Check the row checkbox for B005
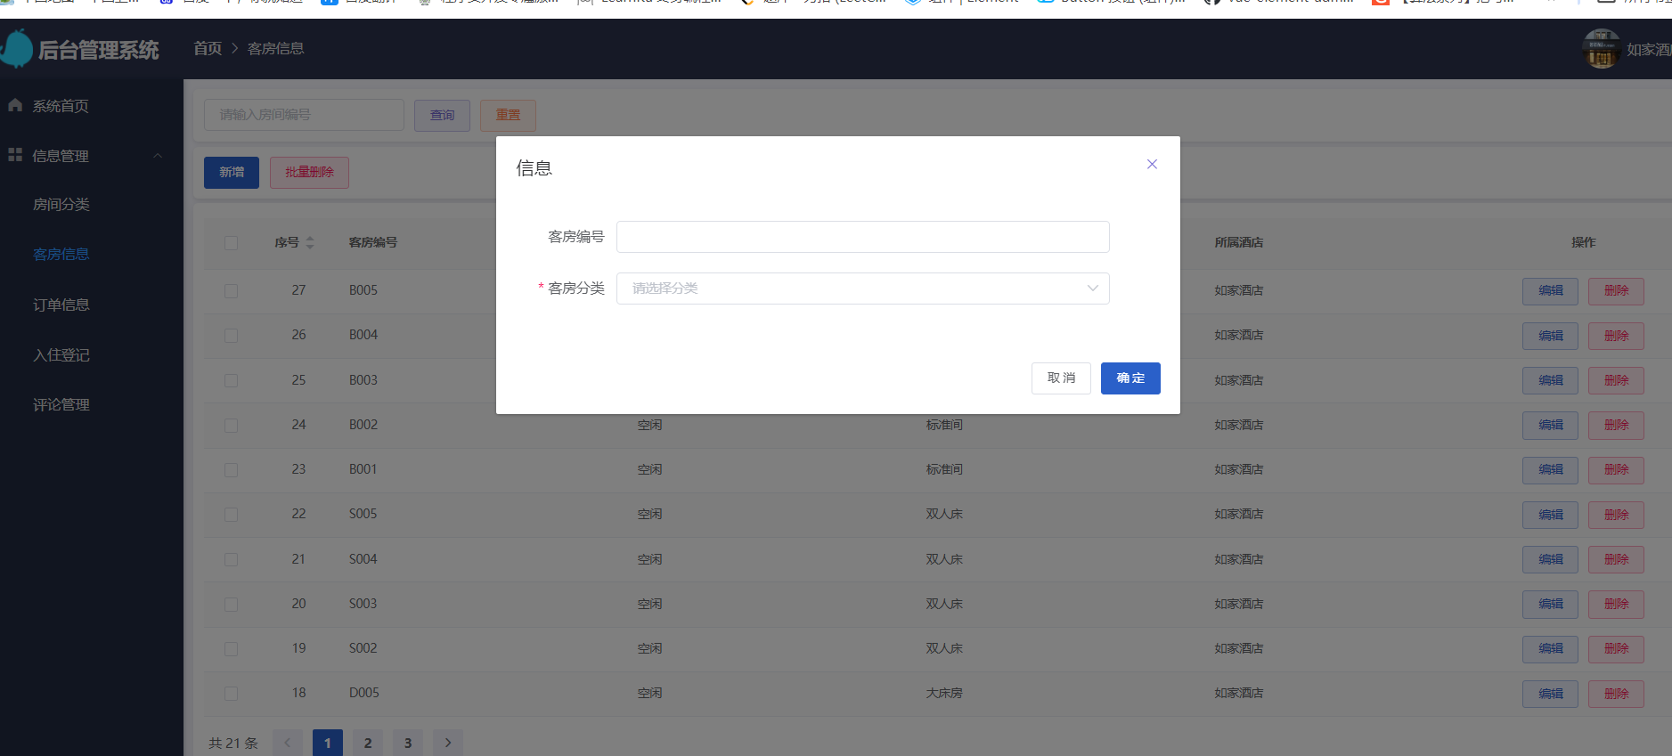The image size is (1672, 756). pos(232,290)
